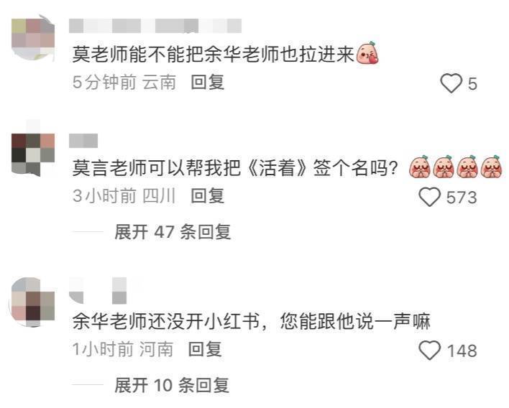Tap the kissing peach emoji
509x408 pixels.
tap(367, 53)
